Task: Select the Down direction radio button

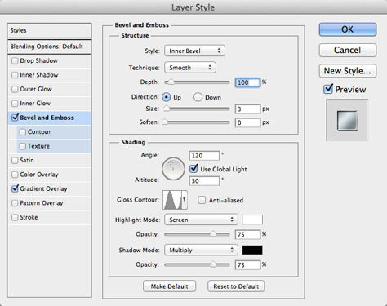Action: pos(198,97)
